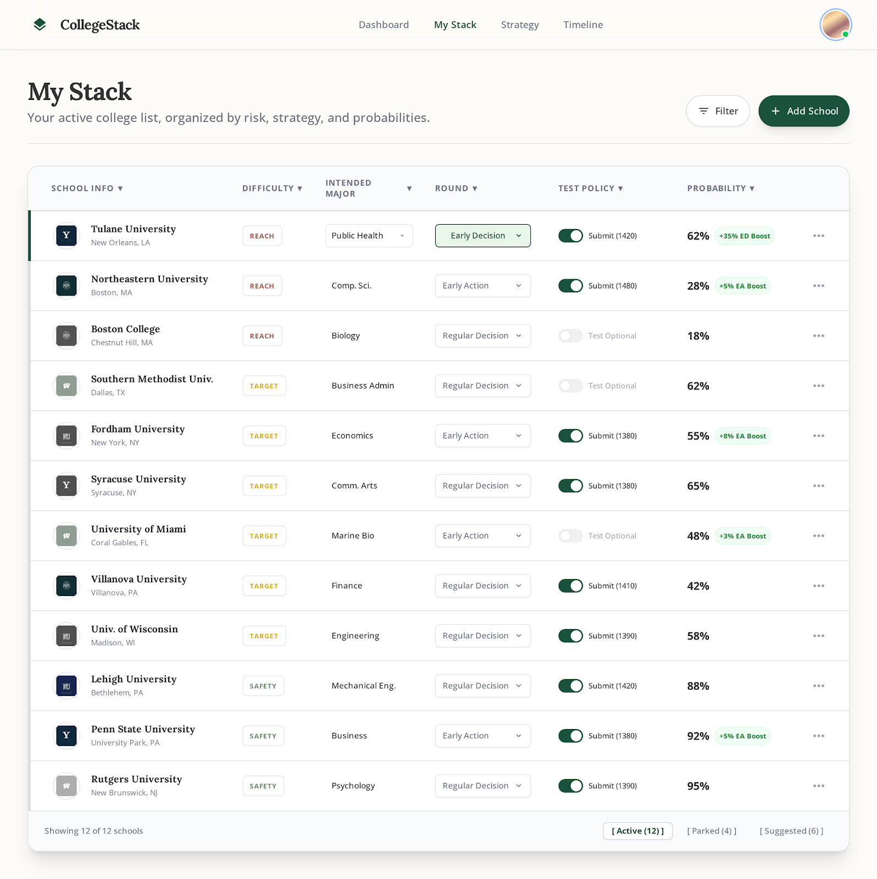Viewport: 877px width, 879px height.
Task: Click the Northeastern University school logo
Action: (66, 286)
